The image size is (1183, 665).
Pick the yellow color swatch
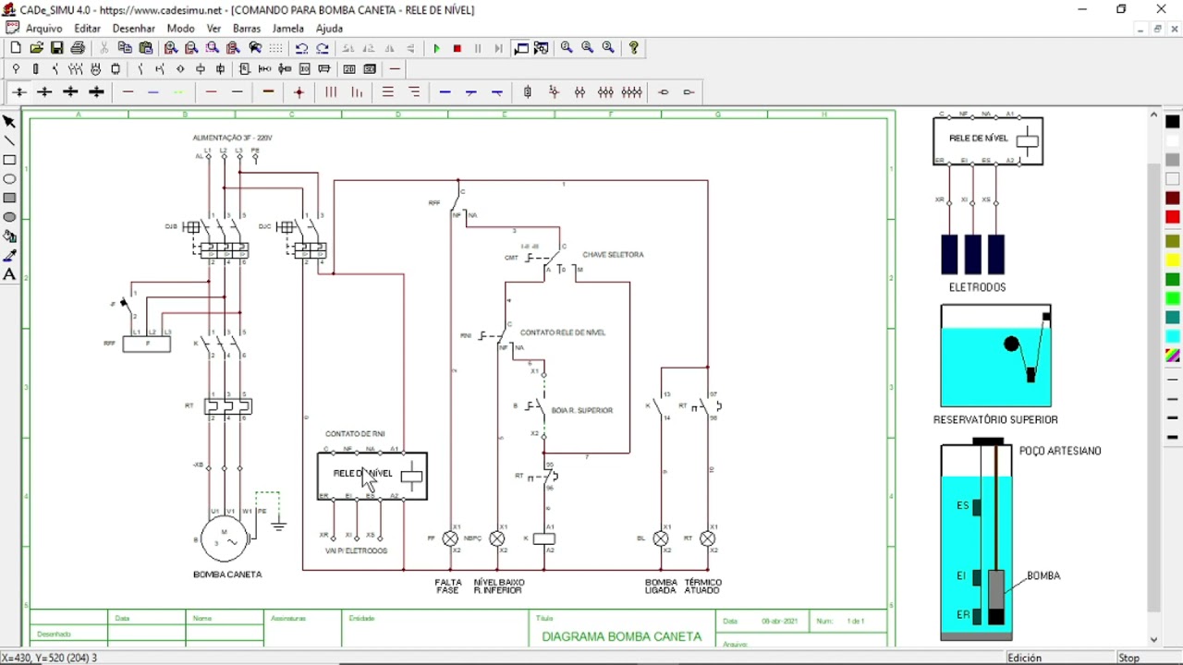pos(1173,260)
